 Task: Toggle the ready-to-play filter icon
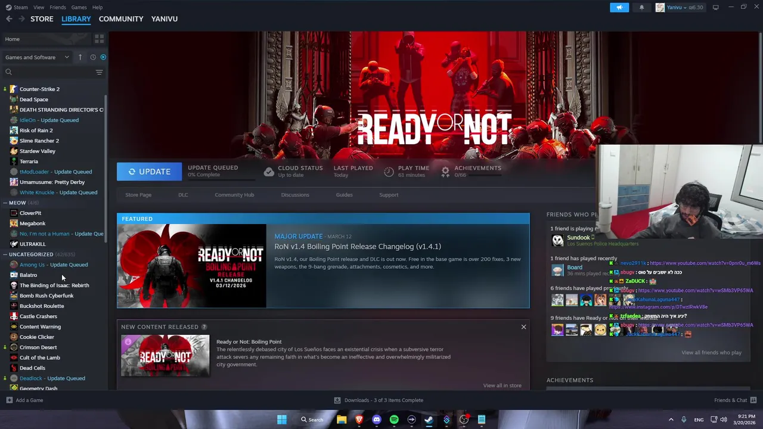(103, 57)
